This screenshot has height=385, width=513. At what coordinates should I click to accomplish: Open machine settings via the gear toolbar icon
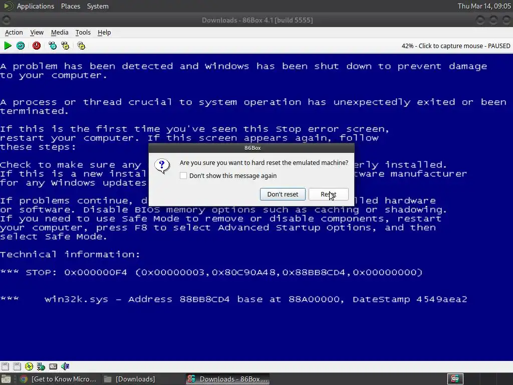pyautogui.click(x=81, y=46)
